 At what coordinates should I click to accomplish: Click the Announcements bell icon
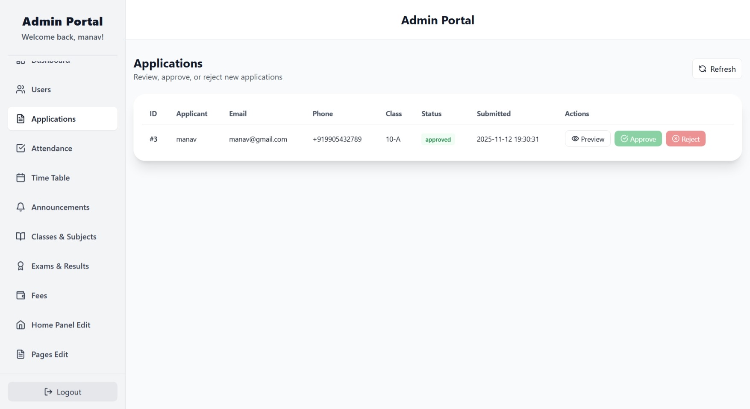(20, 207)
